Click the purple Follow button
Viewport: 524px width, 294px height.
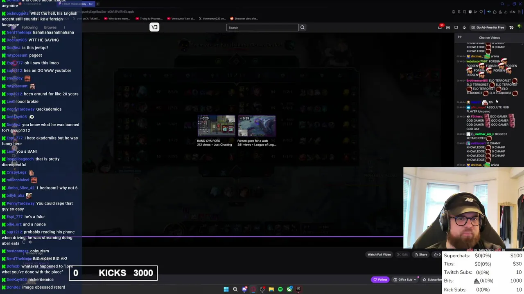click(x=380, y=280)
